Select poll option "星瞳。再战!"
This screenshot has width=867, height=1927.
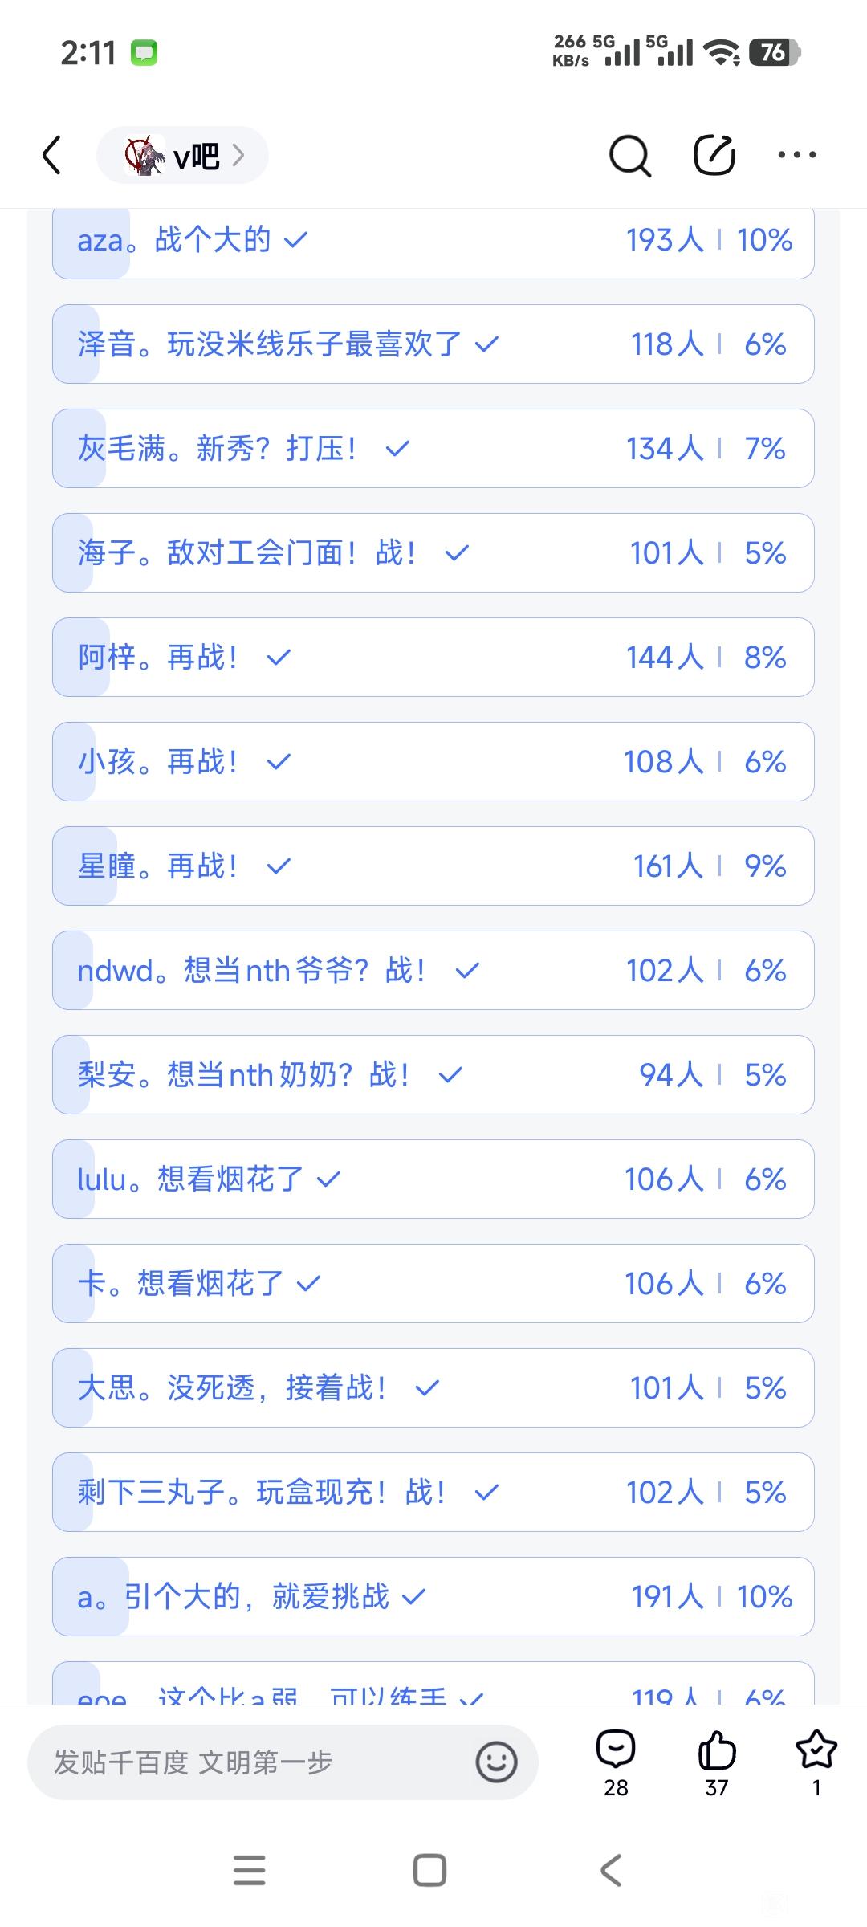433,866
